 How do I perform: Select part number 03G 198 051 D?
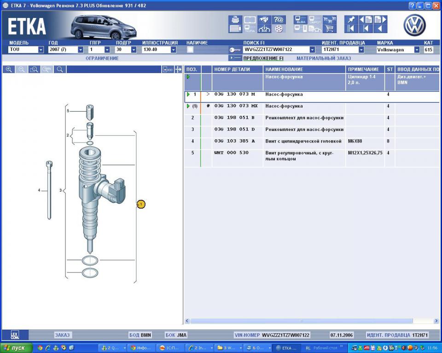[x=234, y=129]
